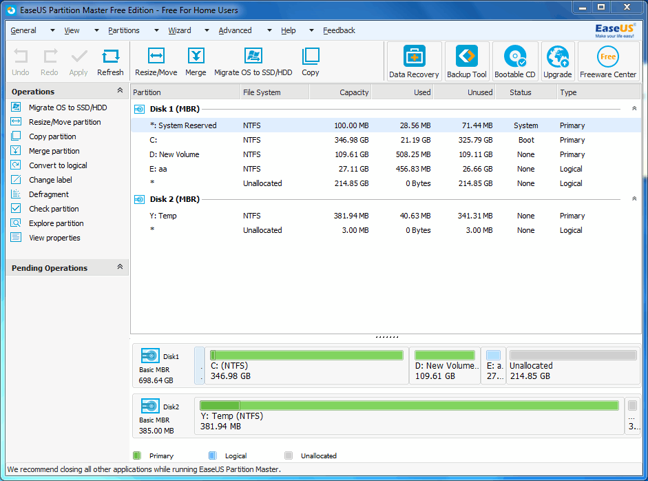Open the Advanced menu
Screen dimensions: 648x481
pyautogui.click(x=235, y=30)
